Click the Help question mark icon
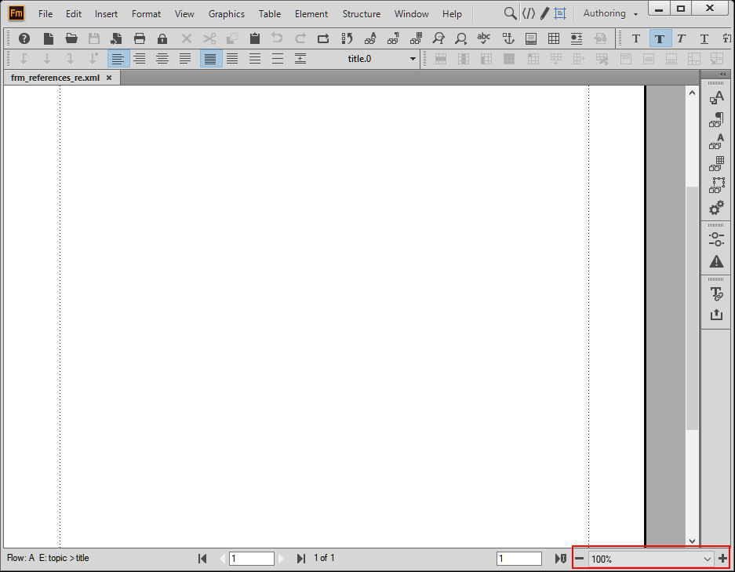Screen dimensions: 735x572 (x=24, y=38)
